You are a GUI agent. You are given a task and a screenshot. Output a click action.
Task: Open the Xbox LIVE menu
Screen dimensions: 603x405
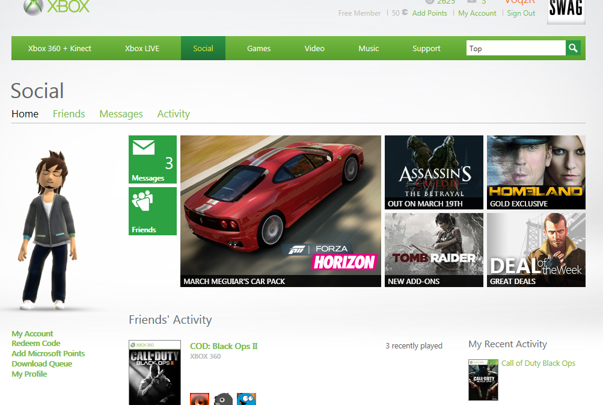click(142, 49)
